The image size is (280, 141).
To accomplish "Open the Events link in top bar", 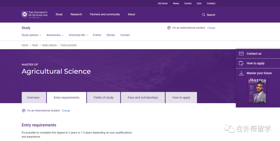I will pos(188,3).
